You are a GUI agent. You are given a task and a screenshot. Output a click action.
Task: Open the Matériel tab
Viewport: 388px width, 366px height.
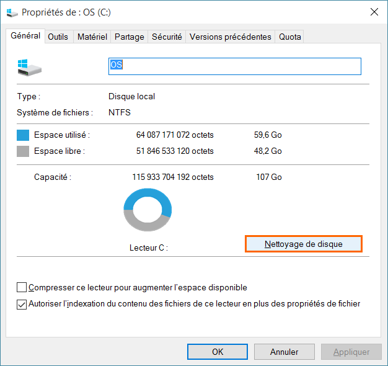[92, 37]
